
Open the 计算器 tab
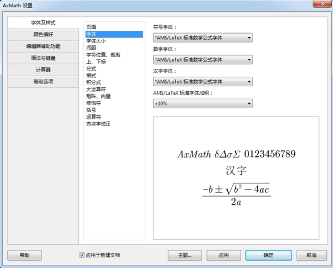(43, 69)
